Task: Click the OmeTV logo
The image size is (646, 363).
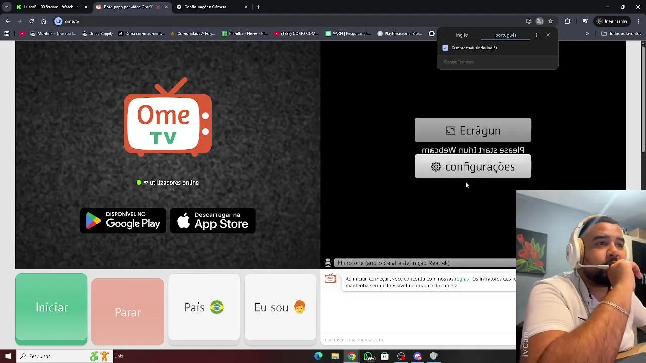Action: point(168,117)
